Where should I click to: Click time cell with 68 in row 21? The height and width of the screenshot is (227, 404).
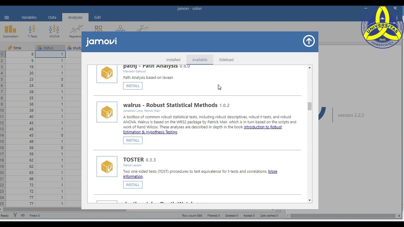pos(21,179)
